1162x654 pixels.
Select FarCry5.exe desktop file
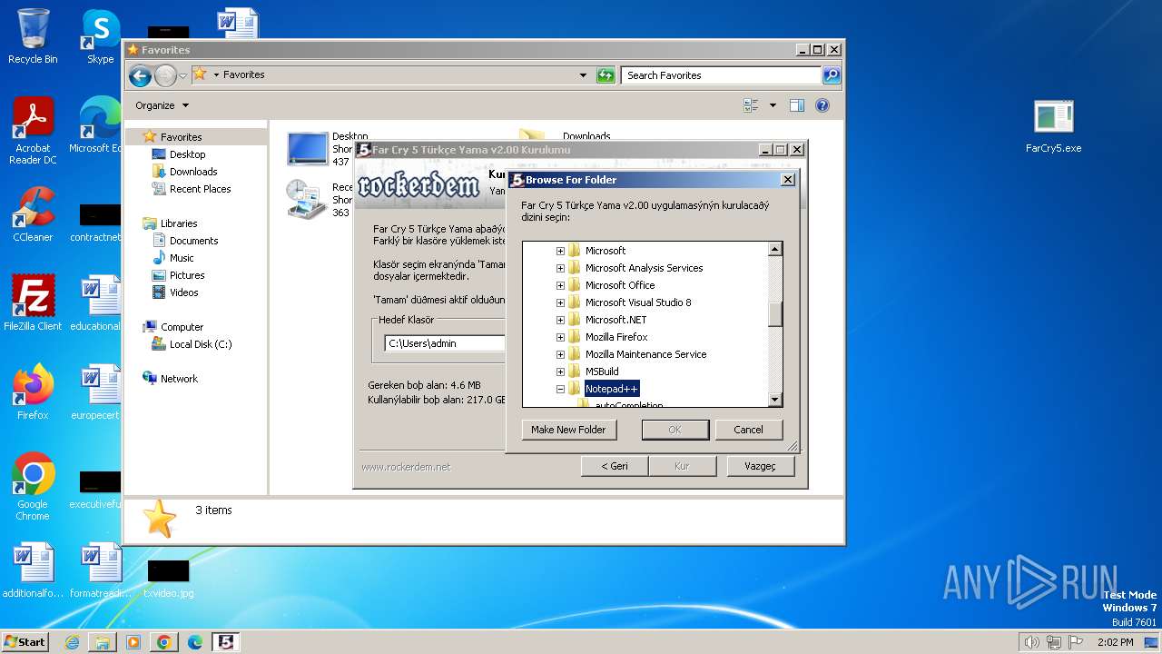coord(1053,127)
